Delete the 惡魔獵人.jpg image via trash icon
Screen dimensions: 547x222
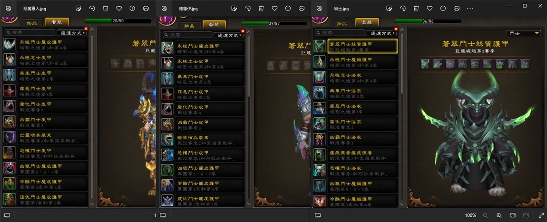point(105,9)
